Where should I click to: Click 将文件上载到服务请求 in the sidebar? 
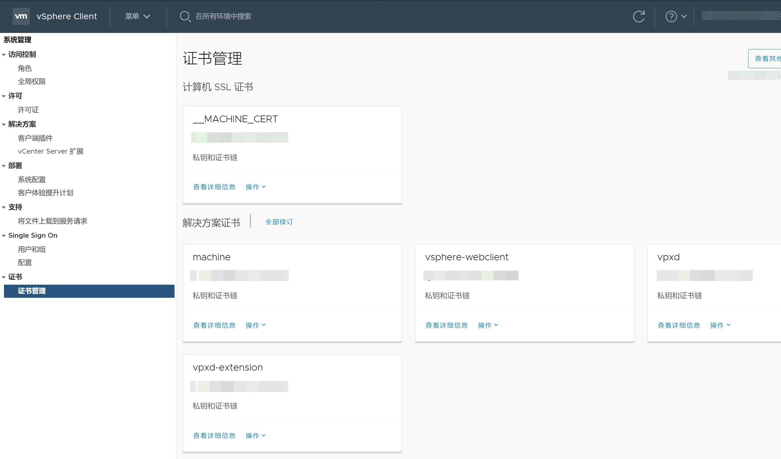[x=52, y=221]
